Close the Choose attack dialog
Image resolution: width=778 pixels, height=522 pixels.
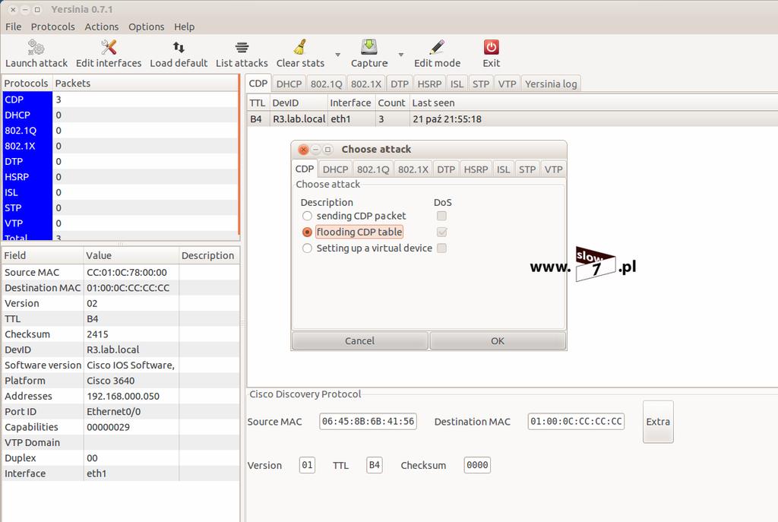(303, 150)
